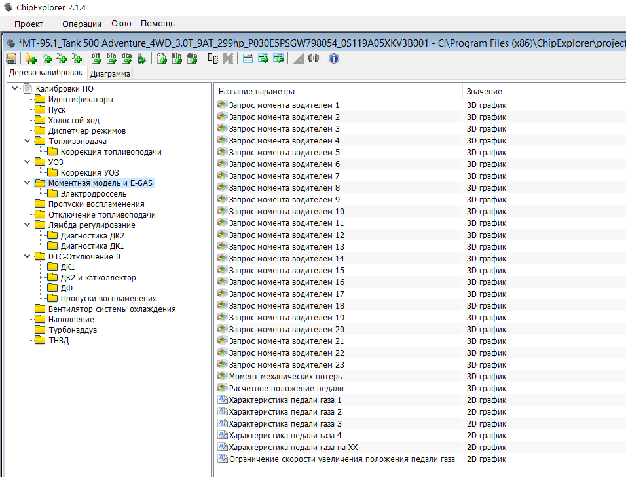Open the Проект menu
Image resolution: width=626 pixels, height=477 pixels.
coord(28,24)
